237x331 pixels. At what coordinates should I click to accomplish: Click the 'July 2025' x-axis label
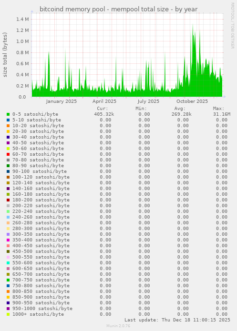148,101
